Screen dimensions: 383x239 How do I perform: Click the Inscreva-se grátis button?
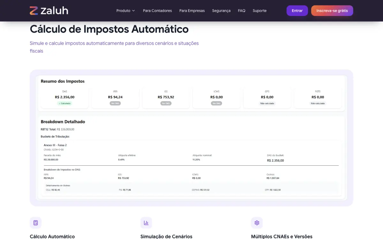pyautogui.click(x=332, y=11)
